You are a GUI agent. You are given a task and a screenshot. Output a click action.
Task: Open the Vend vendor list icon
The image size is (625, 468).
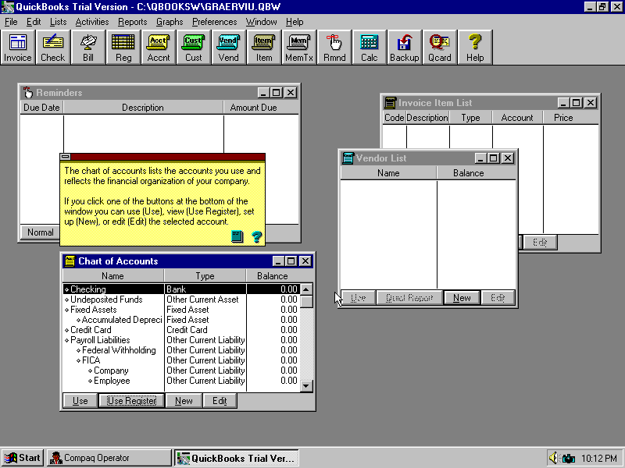pos(229,48)
